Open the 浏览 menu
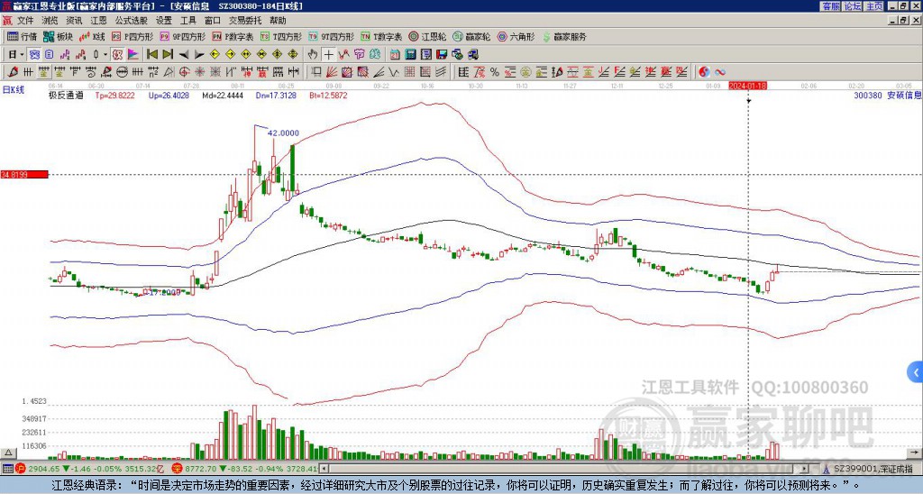This screenshot has height=494, width=923. click(x=50, y=21)
